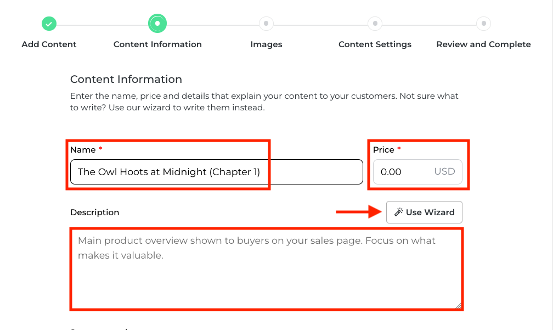Viewport: 553px width, 330px height.
Task: Switch to Review and Complete step label
Action: coord(483,44)
